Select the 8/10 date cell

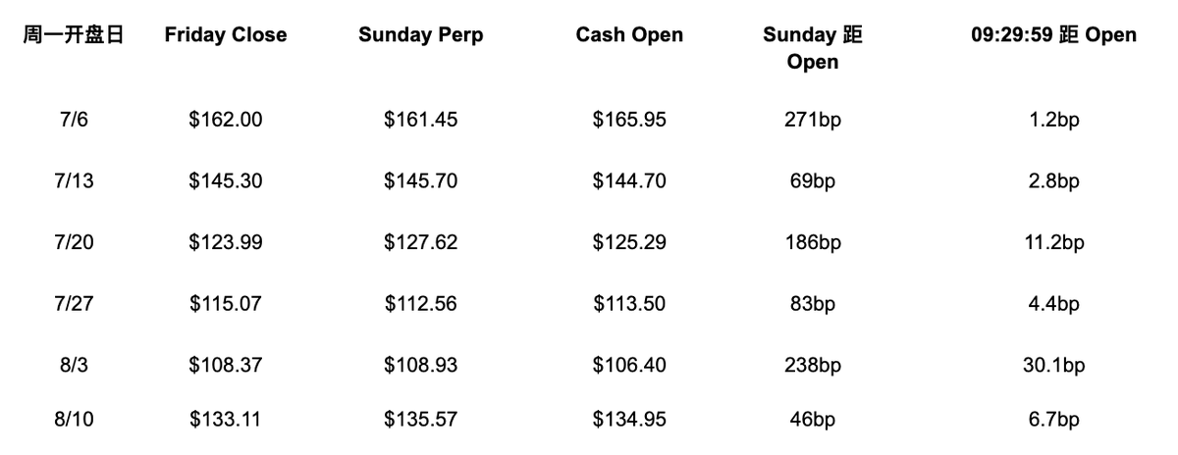[75, 419]
